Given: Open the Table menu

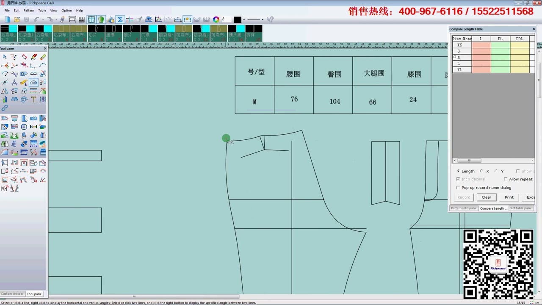Looking at the screenshot, I should coord(42,10).
